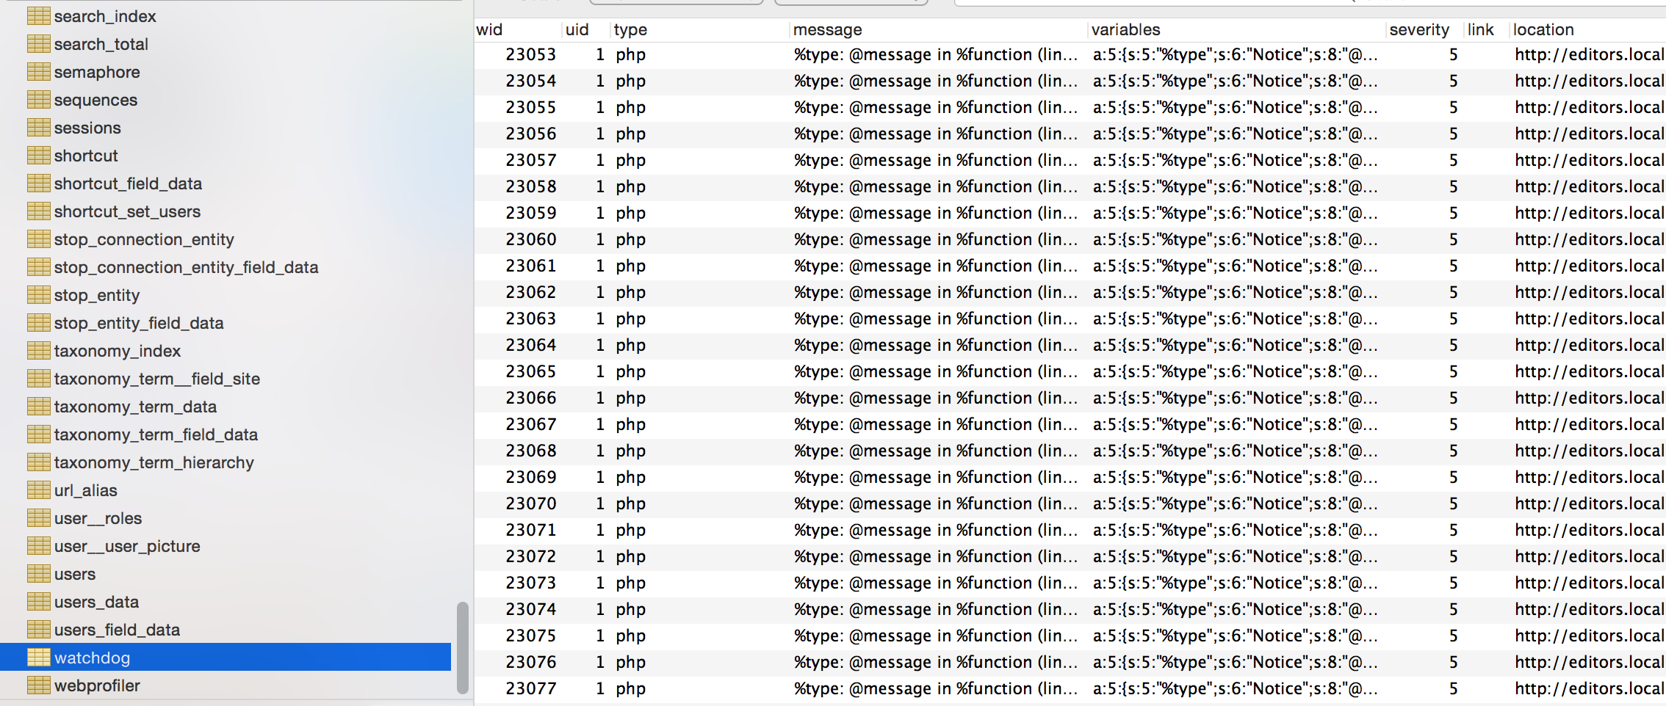Click the variables cell in row 23070

pos(1235,503)
